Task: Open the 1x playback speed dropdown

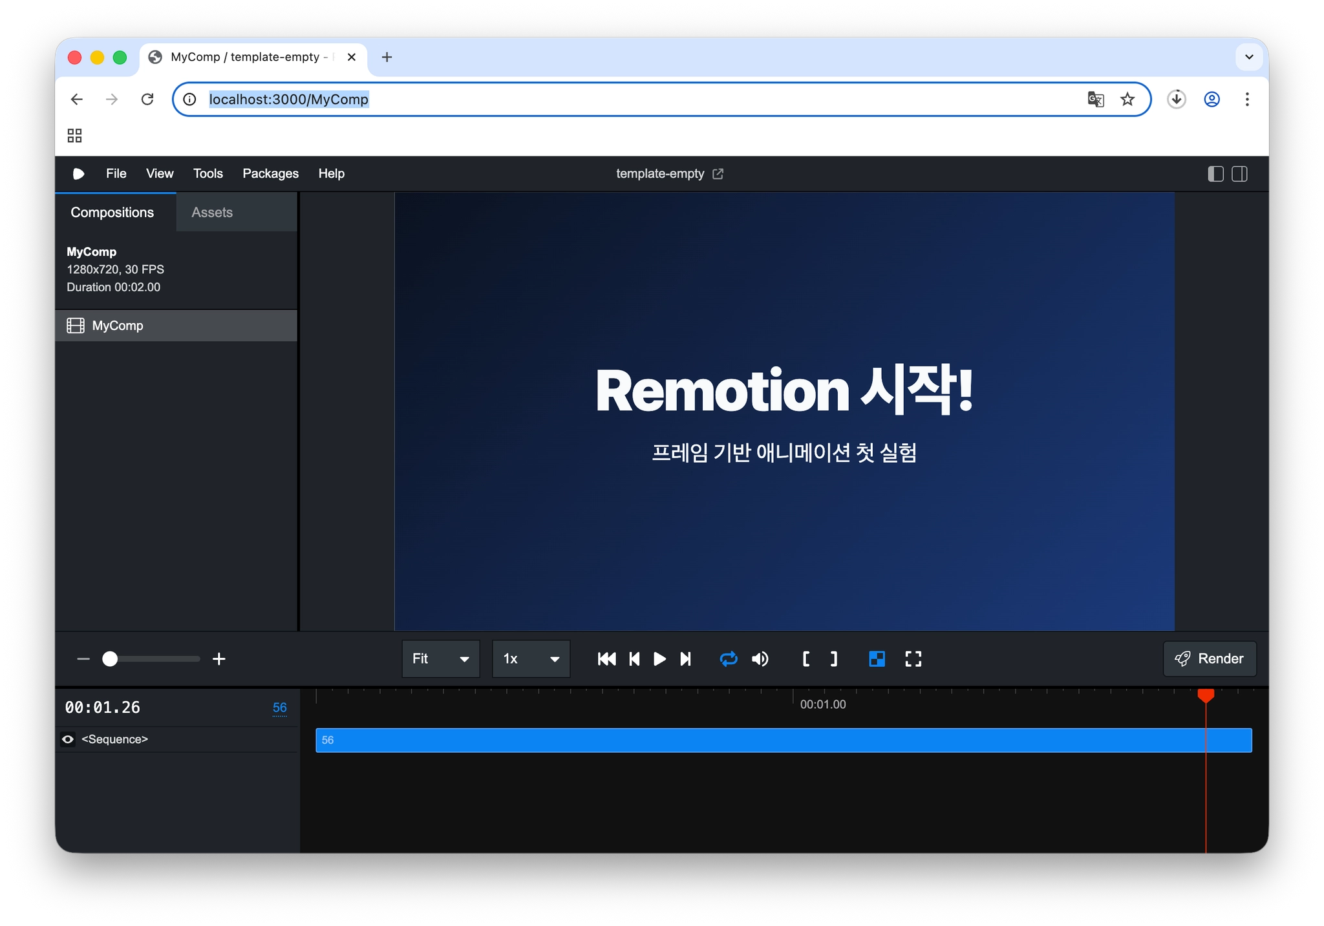Action: [531, 658]
